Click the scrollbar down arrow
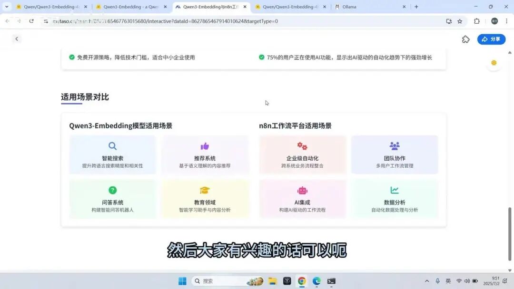Screen dimensions: 514x289 510,270
